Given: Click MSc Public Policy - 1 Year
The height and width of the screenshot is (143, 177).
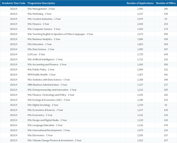Looking at the screenshot, I should (x=41, y=69).
